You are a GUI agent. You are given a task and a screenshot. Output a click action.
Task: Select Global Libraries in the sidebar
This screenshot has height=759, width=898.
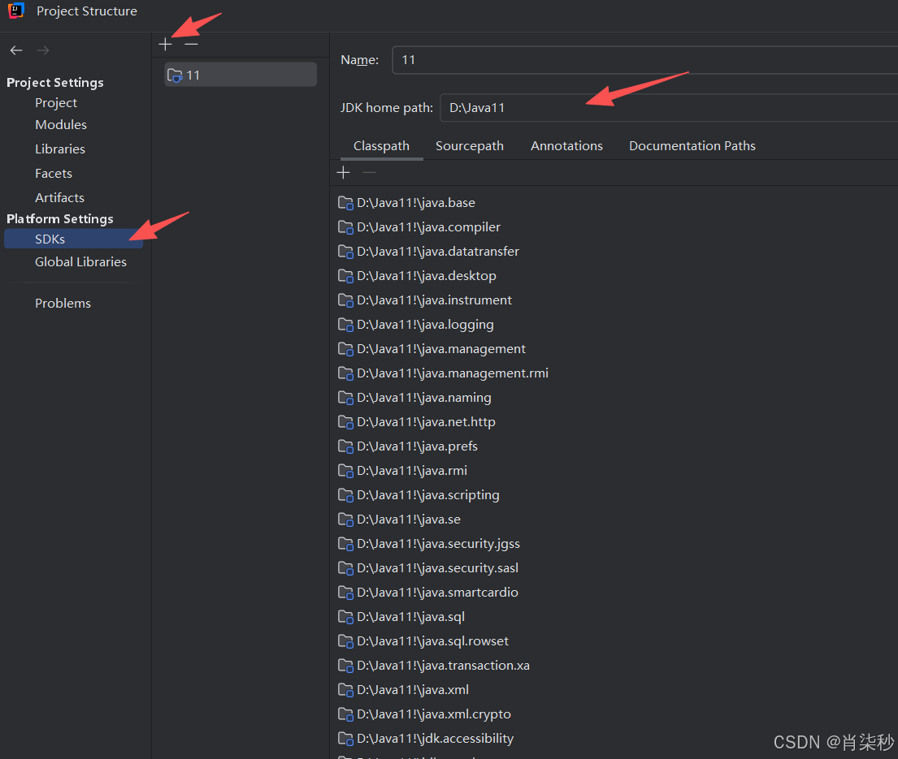(80, 261)
